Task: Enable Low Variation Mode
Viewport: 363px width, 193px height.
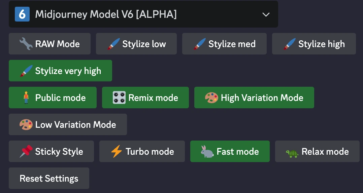Action: (68, 124)
